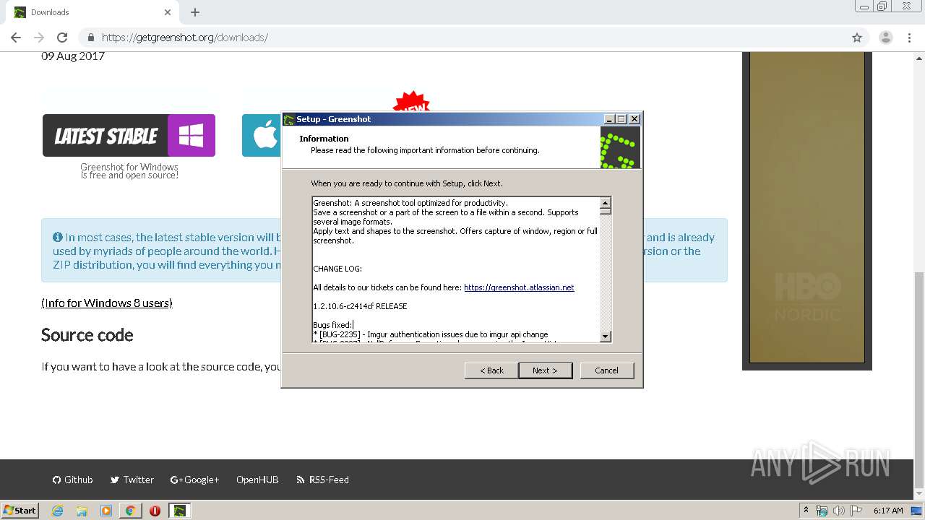925x520 pixels.
Task: Click the Apple Mac download button
Action: coord(262,135)
